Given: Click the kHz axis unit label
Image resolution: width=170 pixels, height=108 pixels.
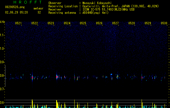Looking at the screenshot, I should coord(2,22).
